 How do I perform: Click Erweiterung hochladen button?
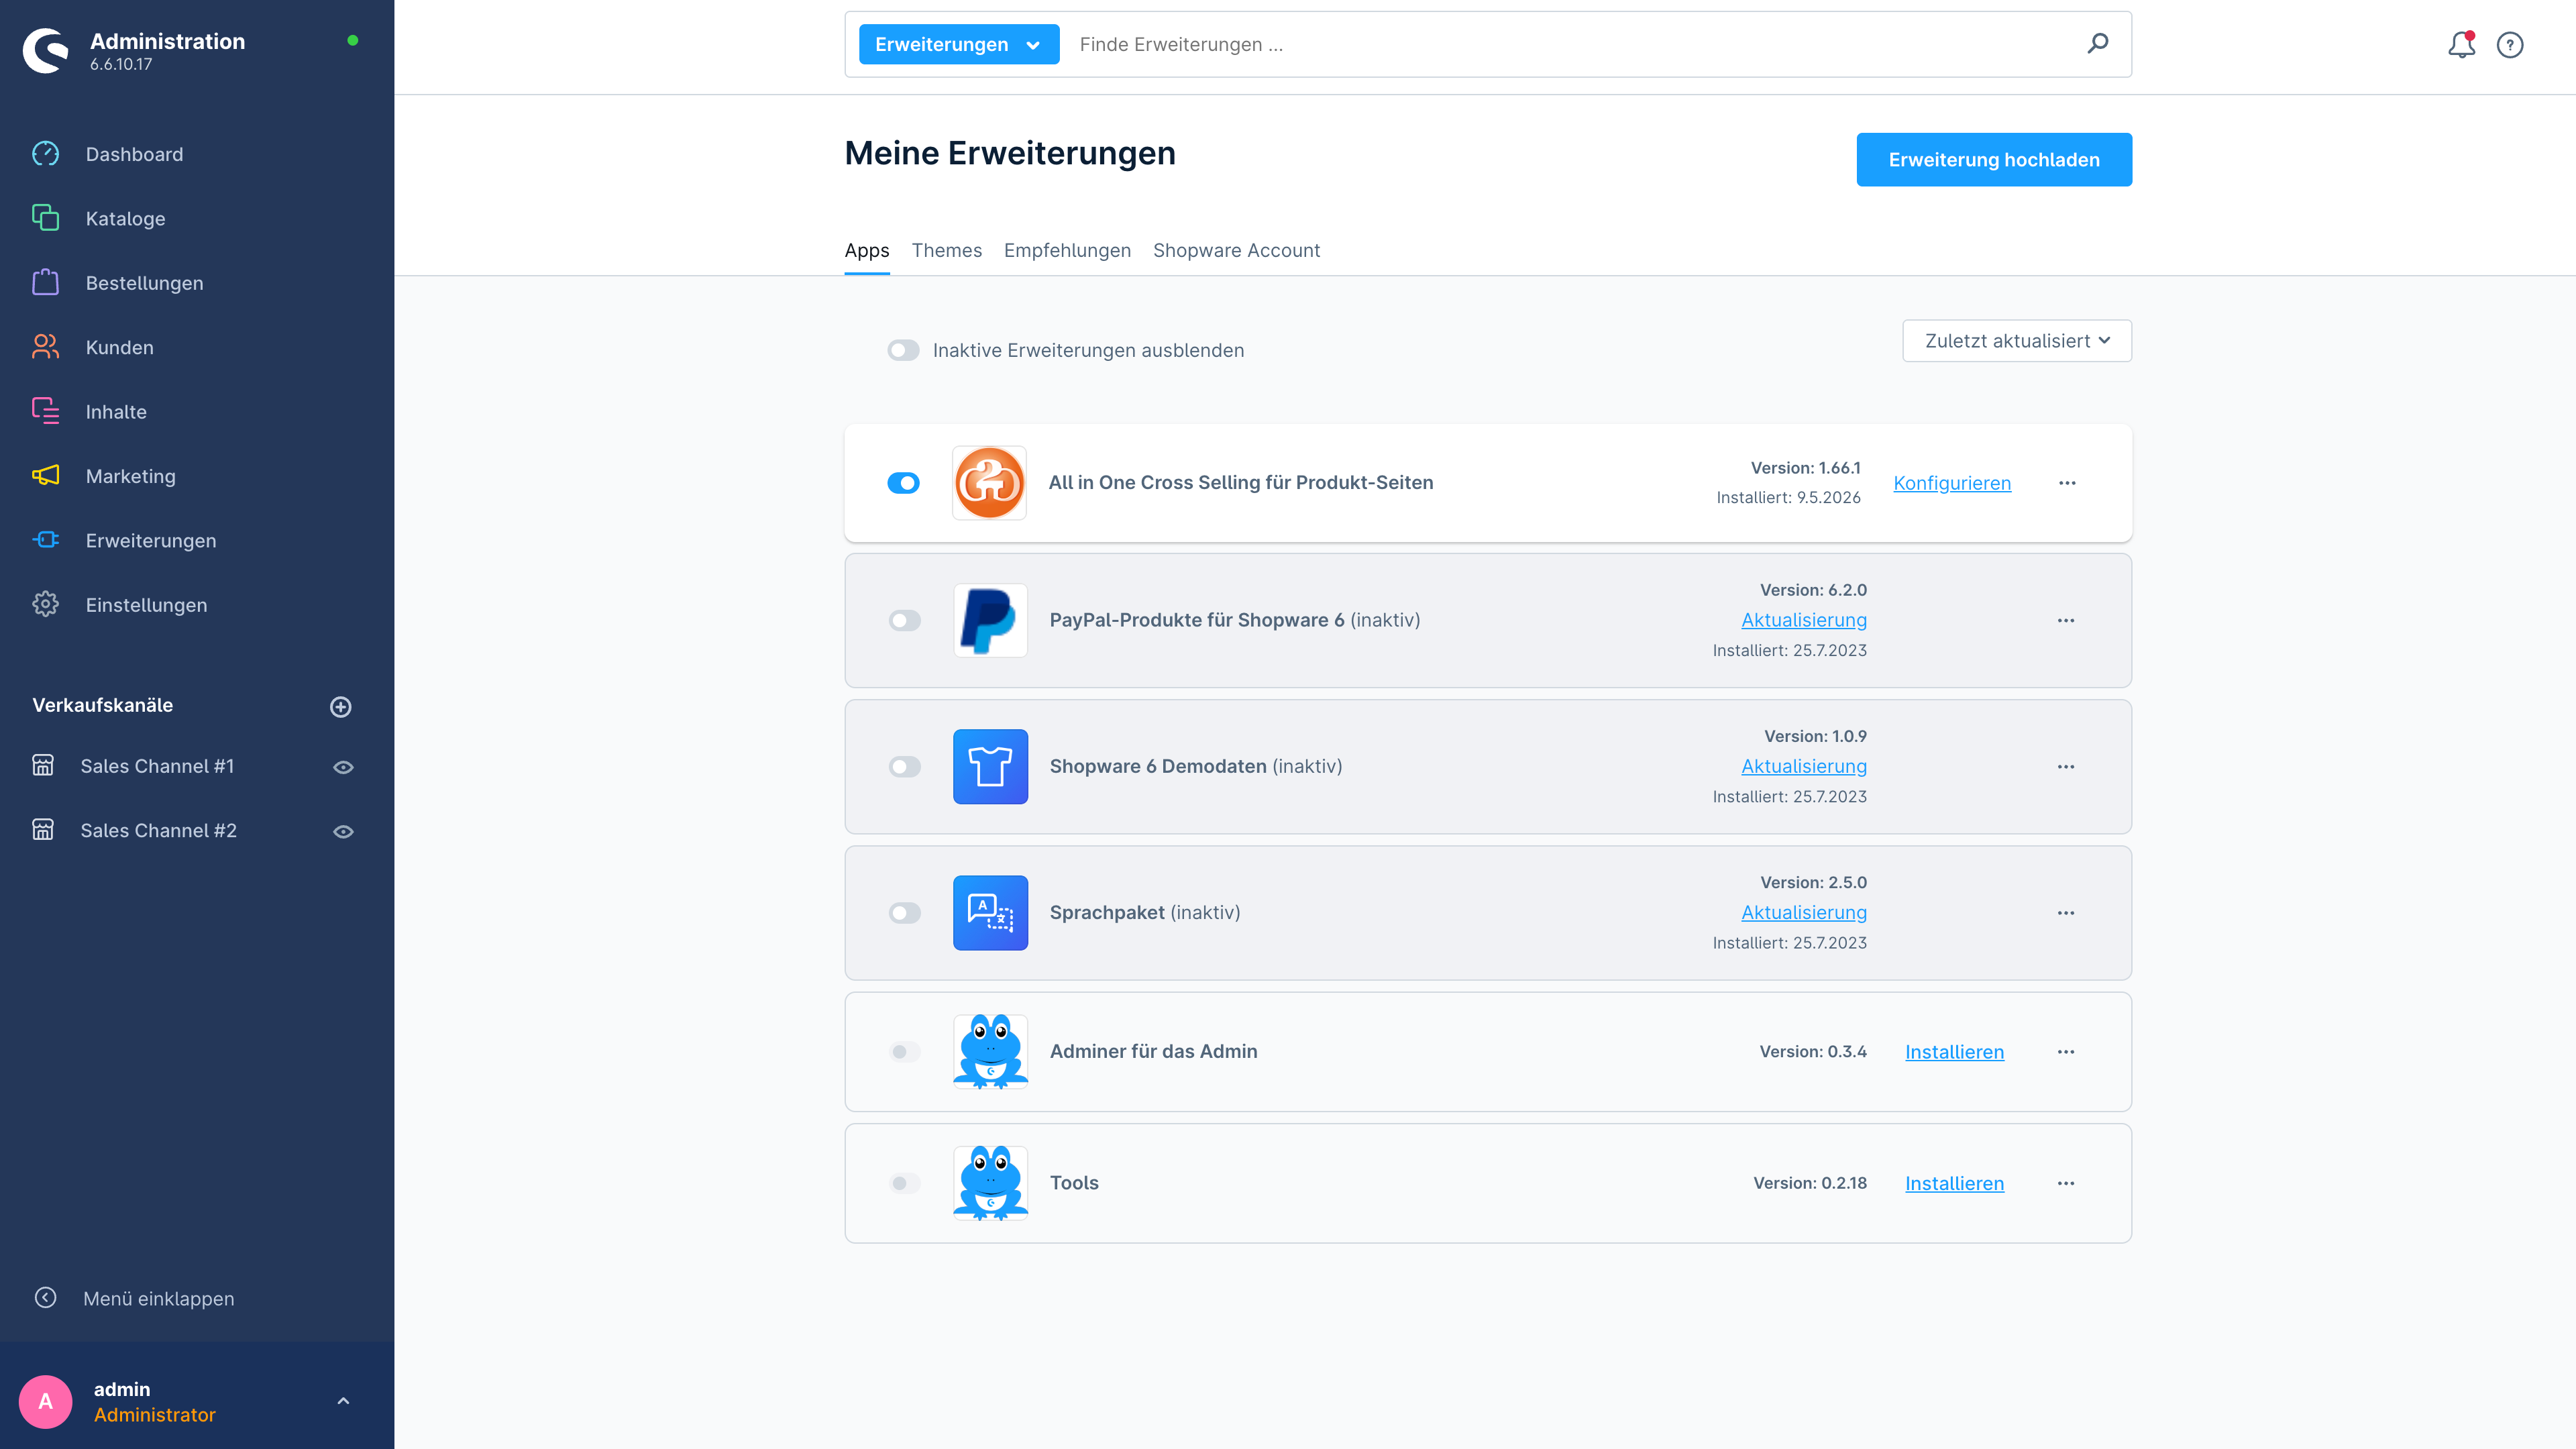coord(1994,160)
